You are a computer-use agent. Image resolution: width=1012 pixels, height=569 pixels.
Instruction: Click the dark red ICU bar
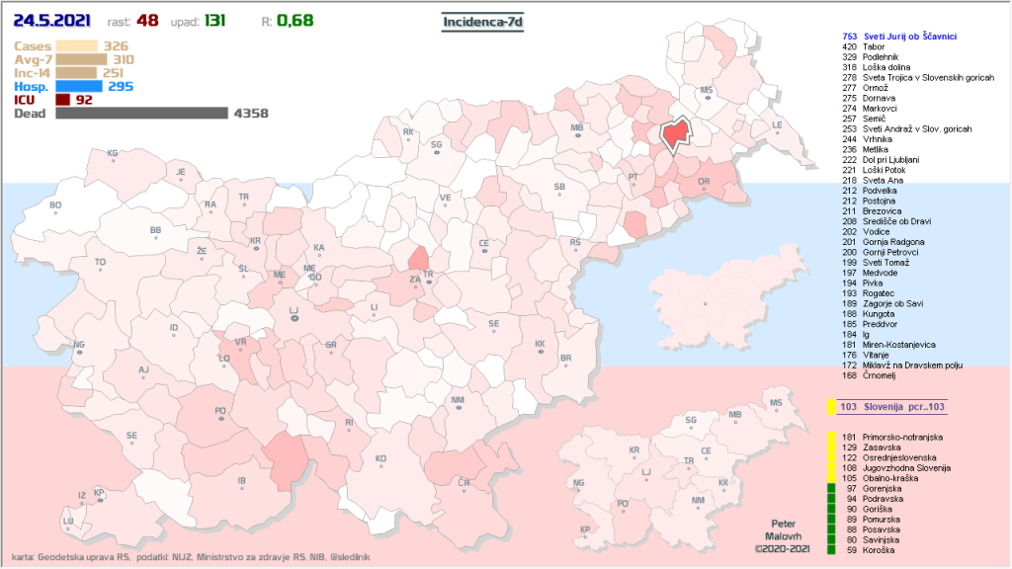(62, 100)
